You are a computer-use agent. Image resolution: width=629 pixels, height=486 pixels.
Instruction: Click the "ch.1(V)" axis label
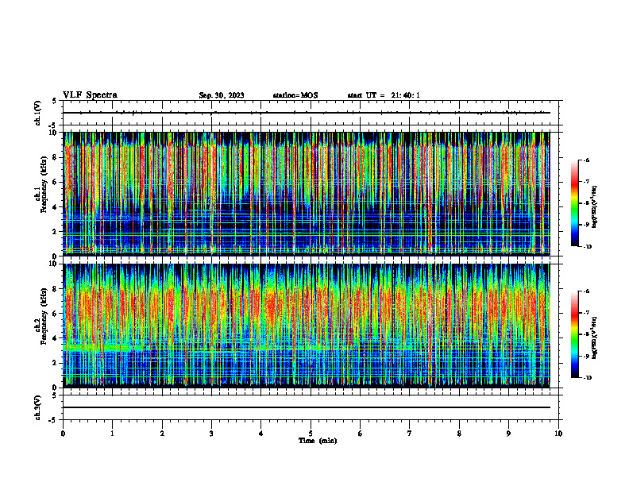[x=38, y=113]
